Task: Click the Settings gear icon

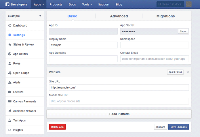Action: pyautogui.click(x=10, y=35)
